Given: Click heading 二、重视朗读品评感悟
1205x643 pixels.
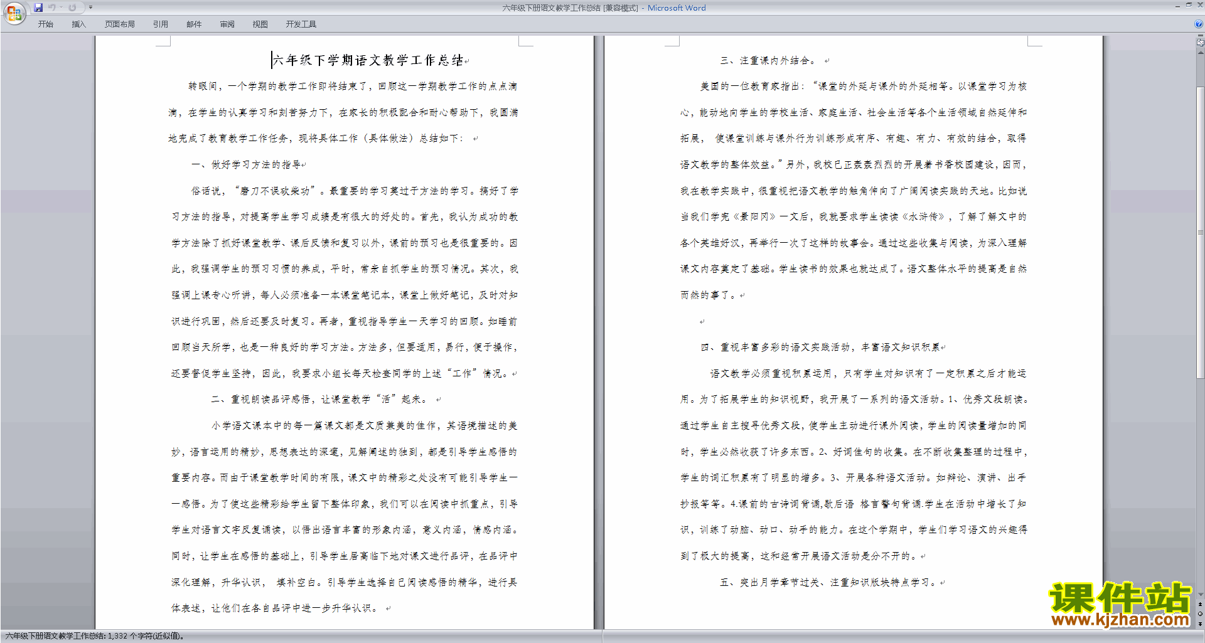Looking at the screenshot, I should [x=320, y=399].
